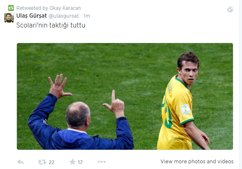Click the player in yellow jersey in photo

point(184,101)
